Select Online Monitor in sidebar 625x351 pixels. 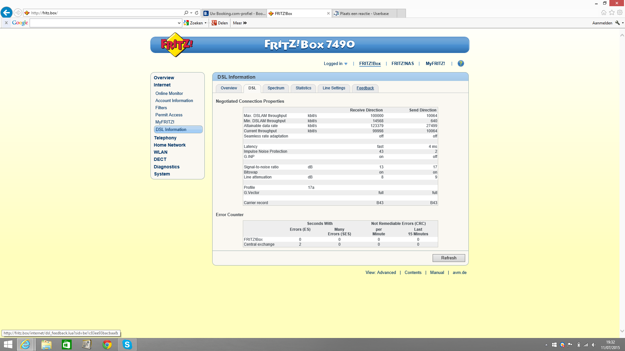[169, 94]
